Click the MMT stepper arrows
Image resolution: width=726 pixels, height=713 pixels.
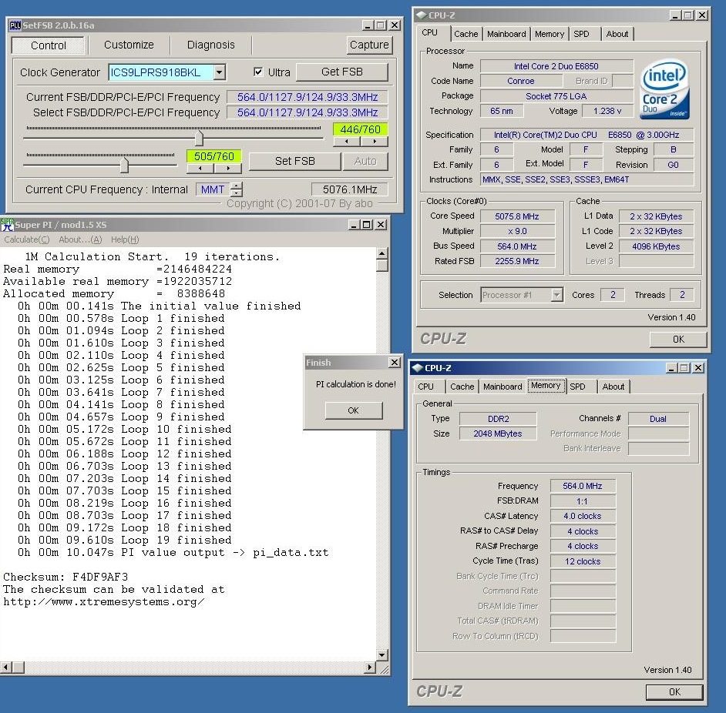tap(237, 189)
